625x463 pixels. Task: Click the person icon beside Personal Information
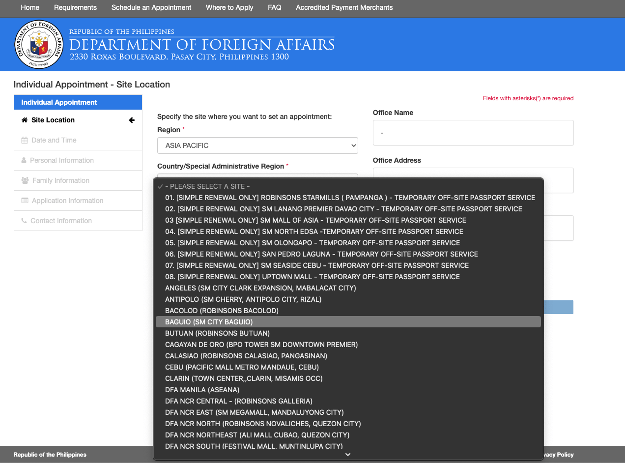click(24, 160)
